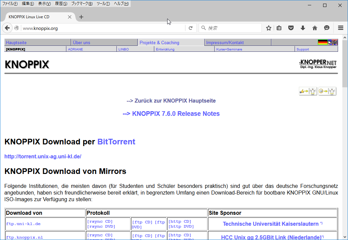This screenshot has width=348, height=240.
Task: Click [ftp CD] in ftp.uni-kl.de row
Action: (142, 222)
